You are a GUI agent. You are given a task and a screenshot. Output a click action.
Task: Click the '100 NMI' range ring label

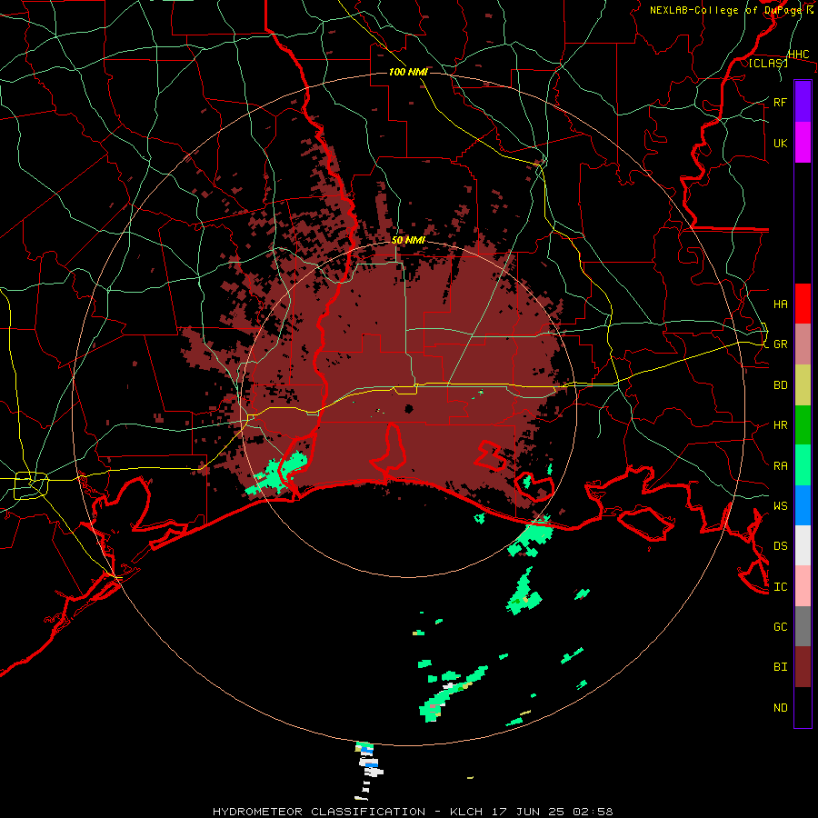pos(408,72)
